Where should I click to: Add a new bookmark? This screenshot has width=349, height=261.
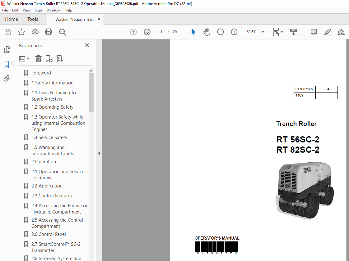click(x=49, y=59)
